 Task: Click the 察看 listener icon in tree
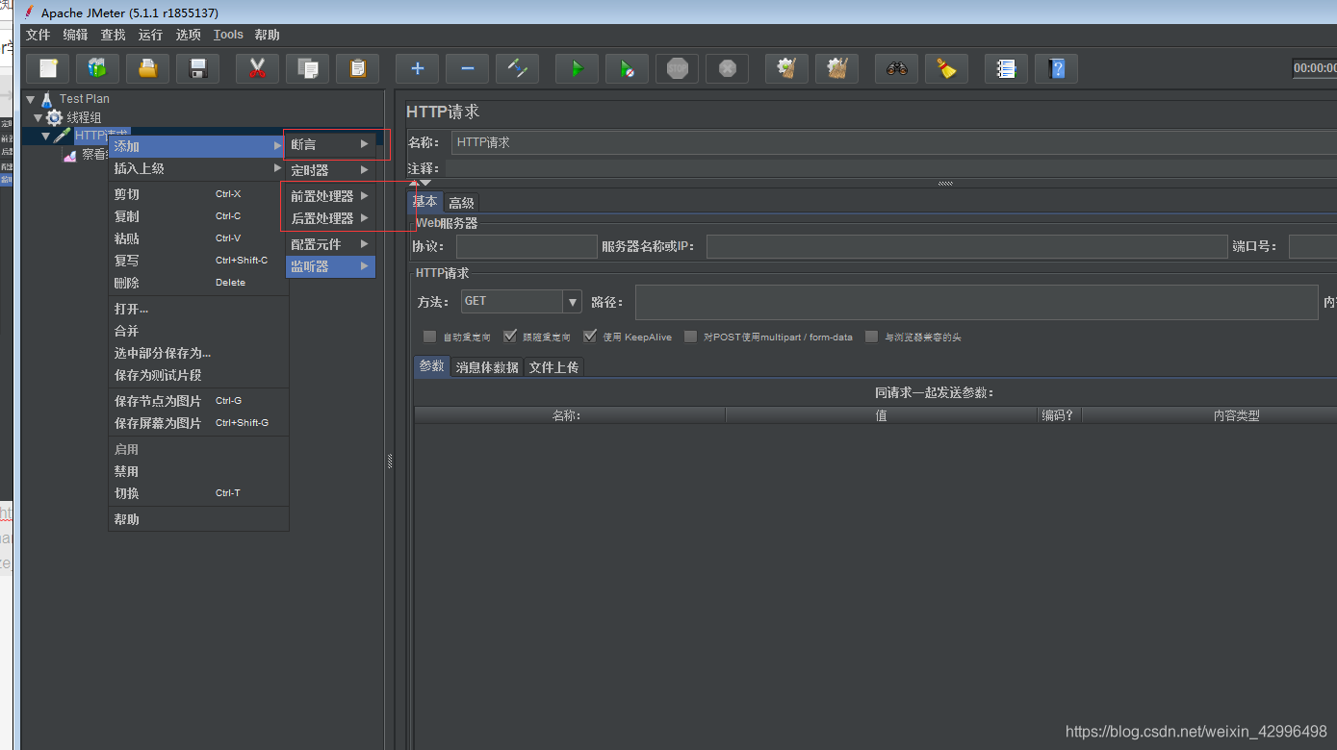69,155
